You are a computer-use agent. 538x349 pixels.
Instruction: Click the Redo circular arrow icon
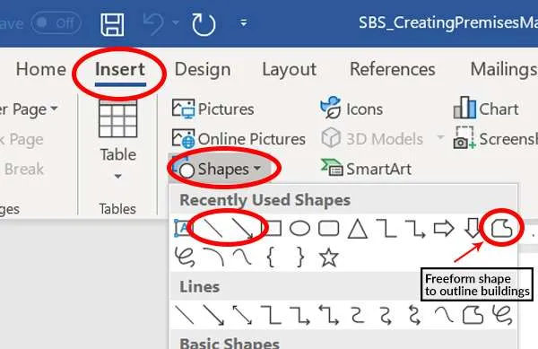(x=204, y=24)
